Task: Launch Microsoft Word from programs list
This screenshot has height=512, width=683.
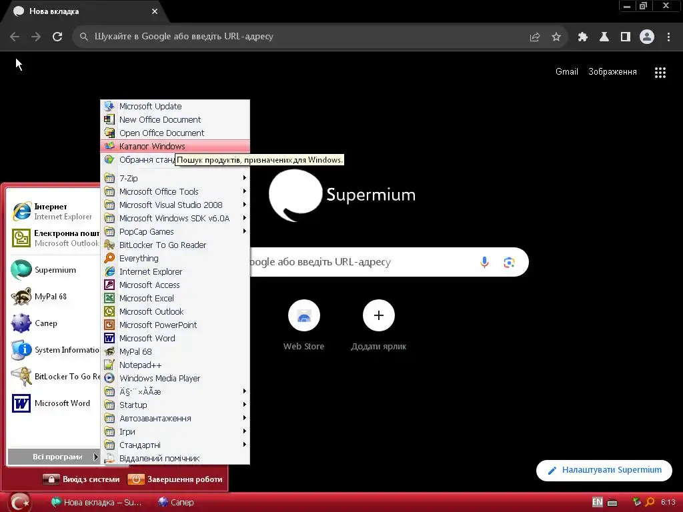Action: pos(175,338)
